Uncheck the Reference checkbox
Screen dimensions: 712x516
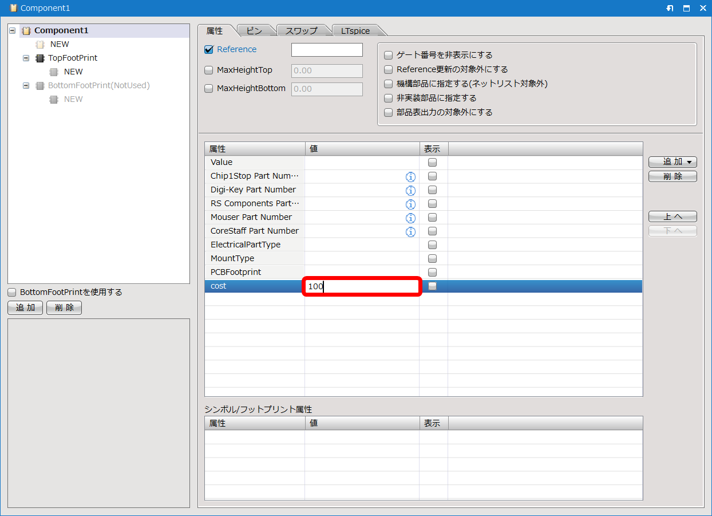click(x=209, y=49)
